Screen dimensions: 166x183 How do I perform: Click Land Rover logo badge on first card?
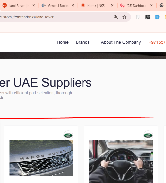tap(68, 136)
